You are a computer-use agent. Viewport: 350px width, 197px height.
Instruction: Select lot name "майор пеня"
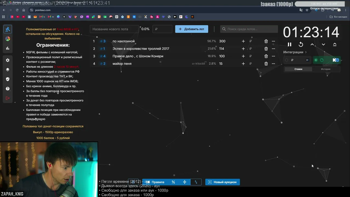[x=122, y=64]
